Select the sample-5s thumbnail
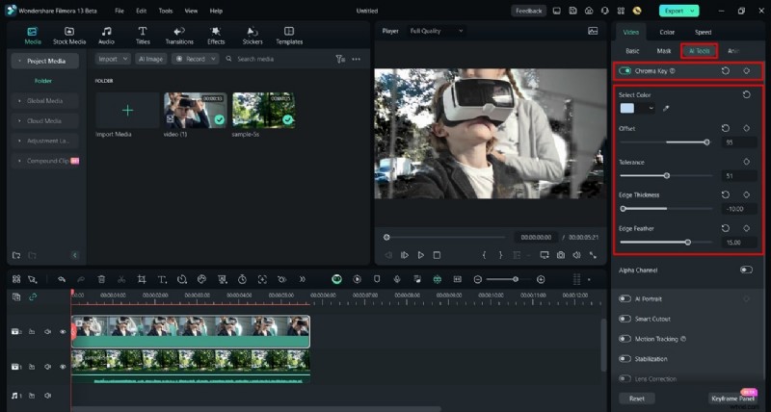This screenshot has width=771, height=412. [x=263, y=111]
